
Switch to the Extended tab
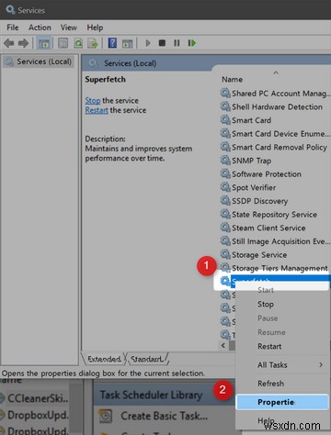tap(104, 359)
